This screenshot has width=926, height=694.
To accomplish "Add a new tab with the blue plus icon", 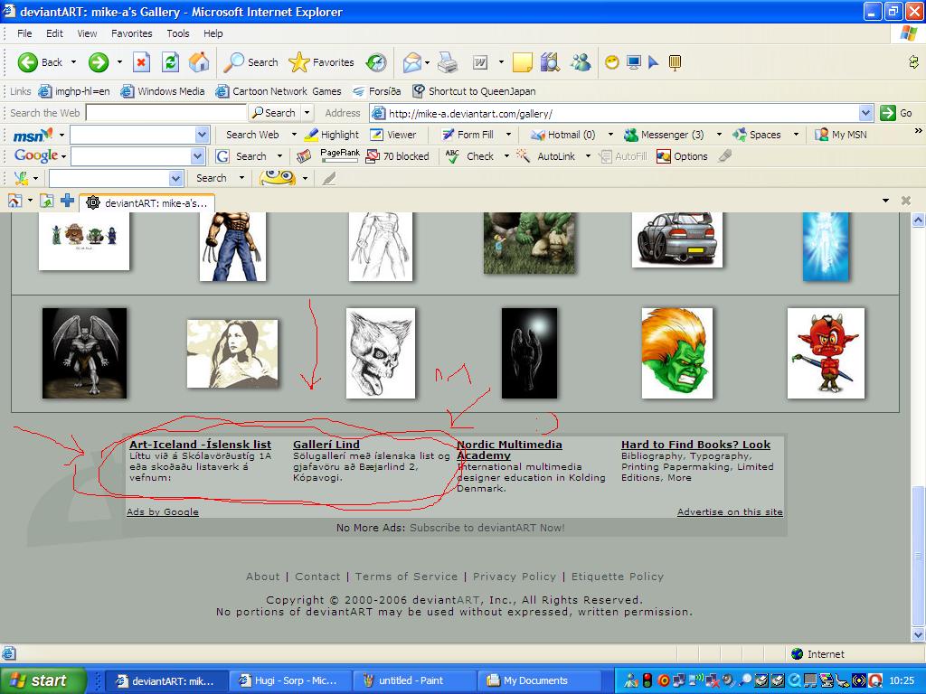I will click(x=67, y=201).
